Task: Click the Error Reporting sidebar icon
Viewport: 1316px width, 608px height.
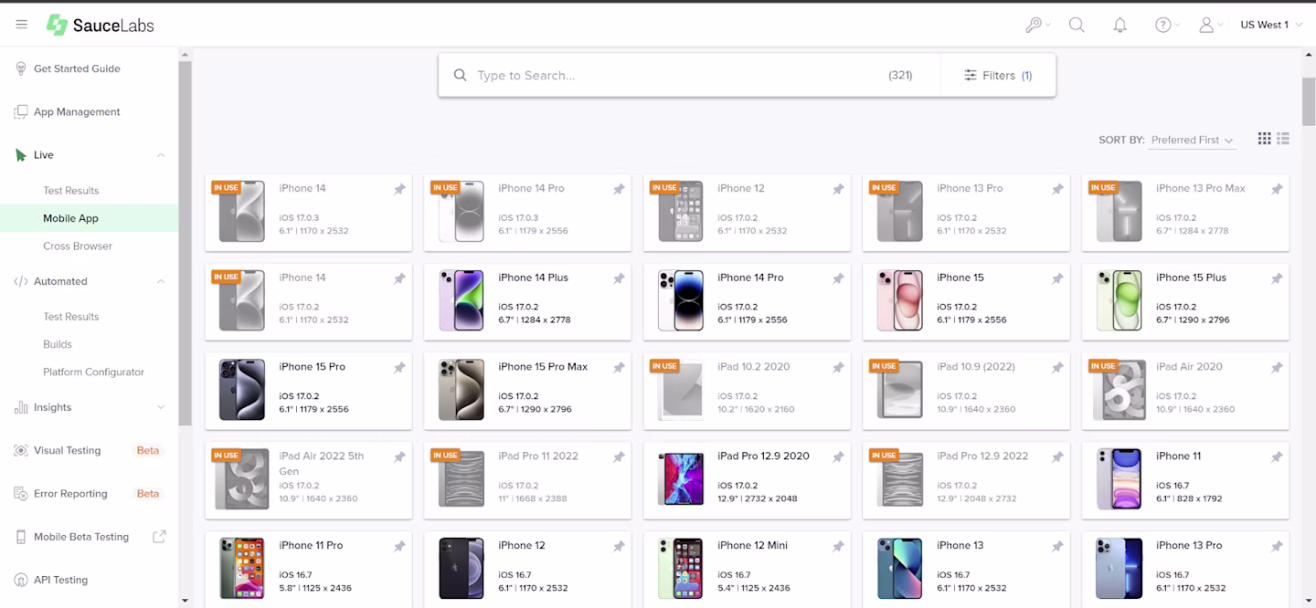Action: [x=20, y=494]
